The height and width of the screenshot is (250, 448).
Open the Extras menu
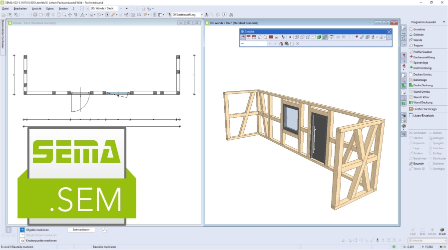click(49, 8)
